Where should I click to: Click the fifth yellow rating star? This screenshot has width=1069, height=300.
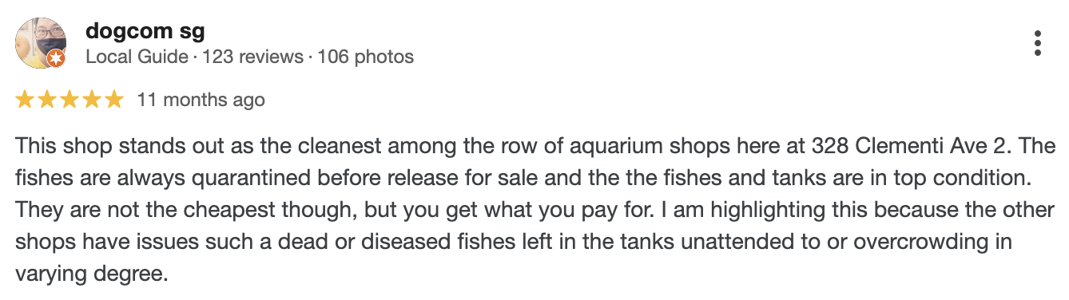click(114, 100)
